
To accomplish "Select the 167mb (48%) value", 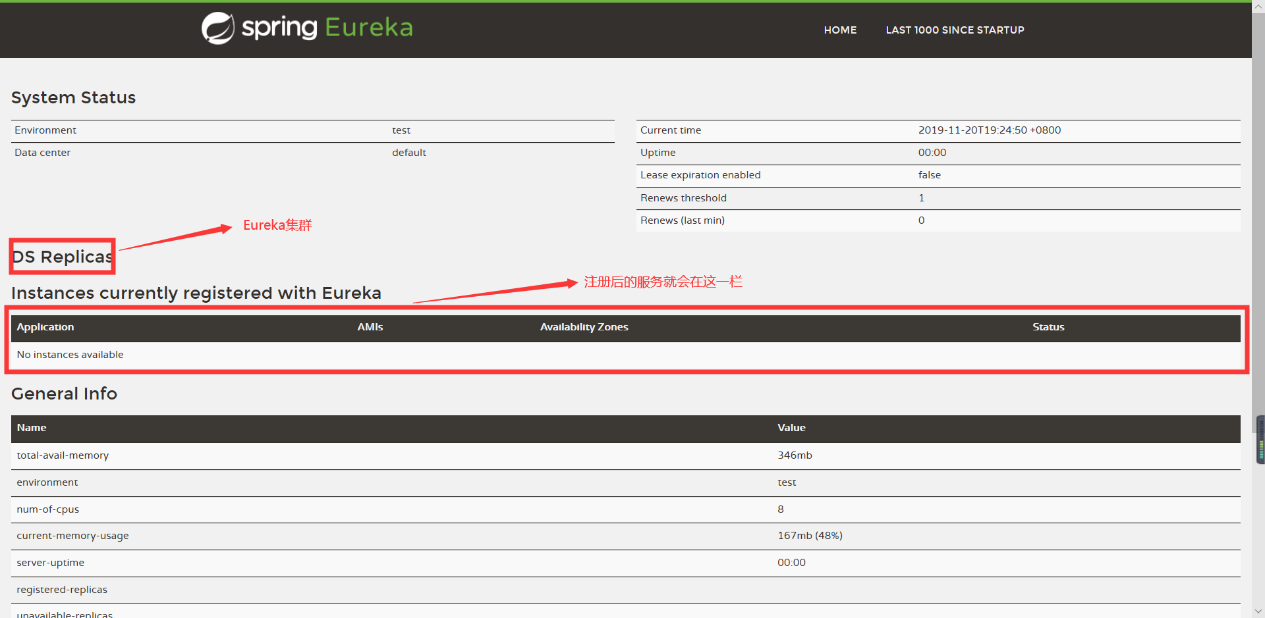I will (x=810, y=536).
